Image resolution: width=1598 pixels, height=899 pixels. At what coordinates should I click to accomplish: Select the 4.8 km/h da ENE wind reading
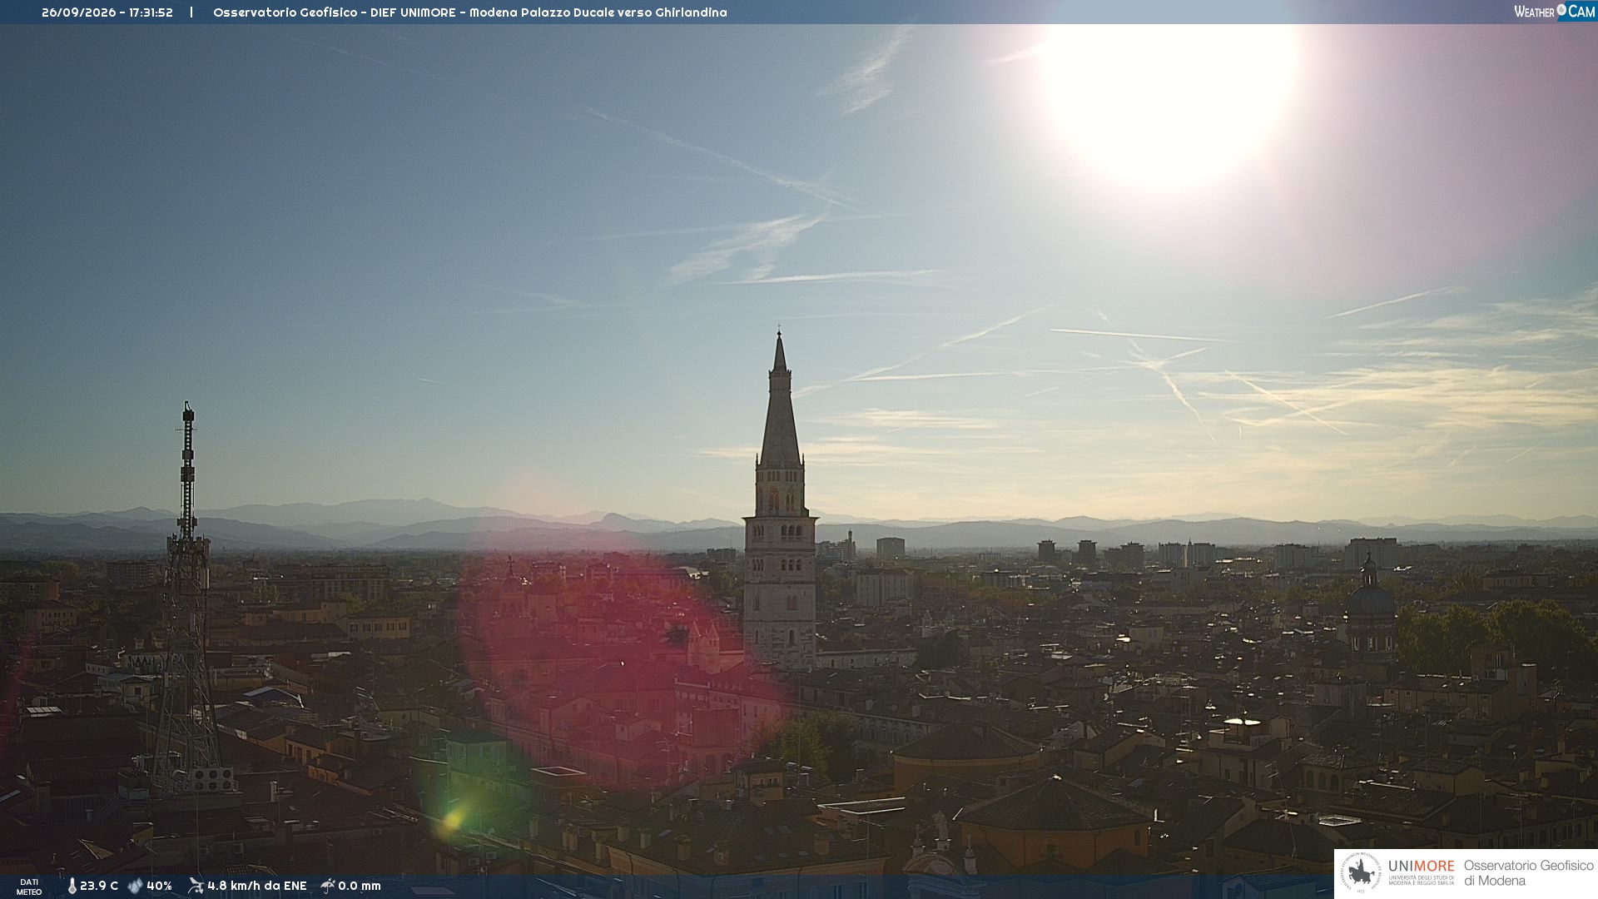[257, 886]
